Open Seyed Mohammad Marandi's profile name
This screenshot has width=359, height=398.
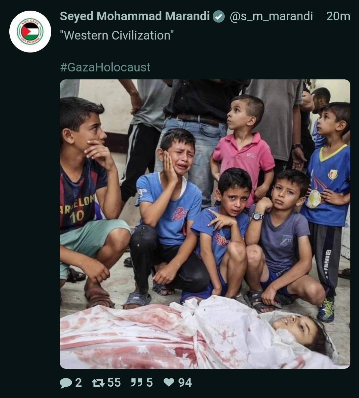pos(135,16)
